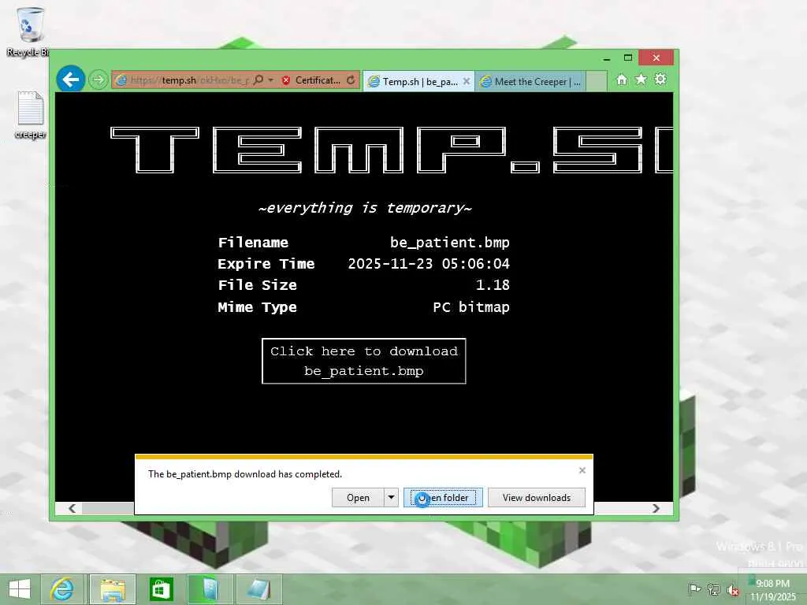Click the Open folder button
Viewport: 807px width, 605px height.
pyautogui.click(x=443, y=498)
